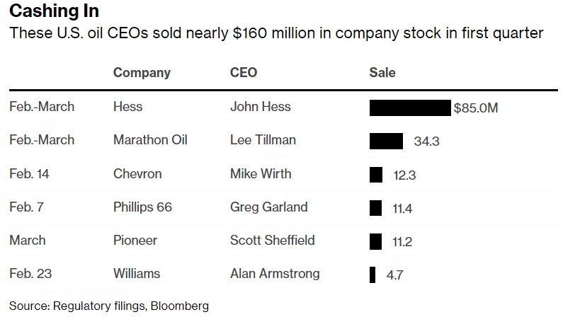Select the Mike Wirth CEO name
Viewport: 580px width, 329px height.
pos(261,173)
